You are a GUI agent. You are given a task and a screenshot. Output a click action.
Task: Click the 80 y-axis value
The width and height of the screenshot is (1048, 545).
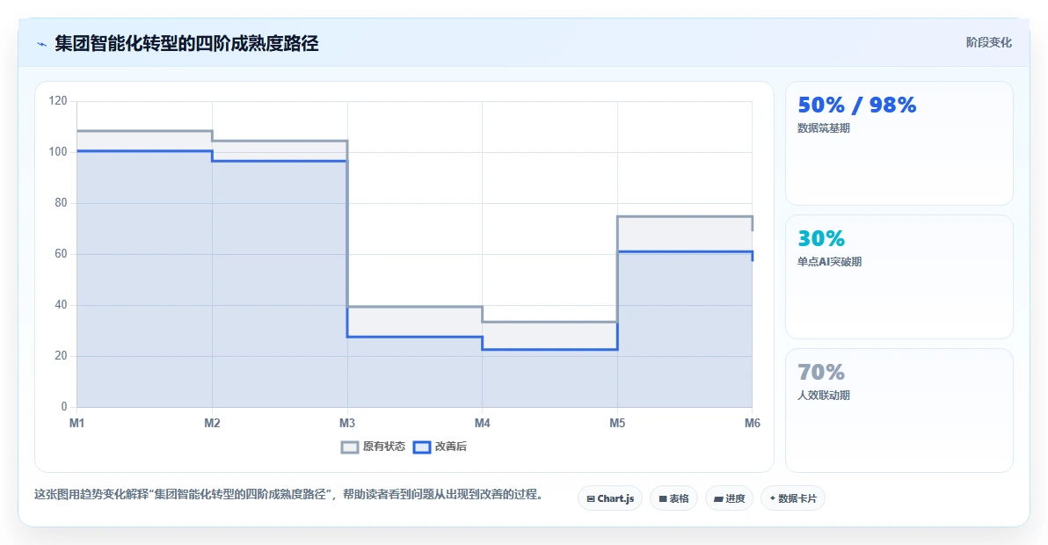pyautogui.click(x=61, y=202)
